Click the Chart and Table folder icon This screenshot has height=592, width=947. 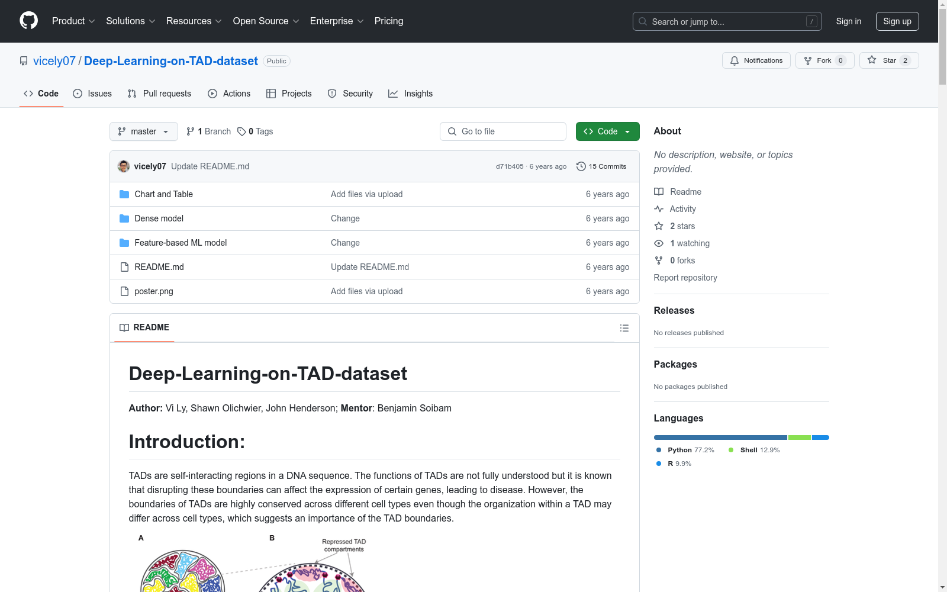124,194
